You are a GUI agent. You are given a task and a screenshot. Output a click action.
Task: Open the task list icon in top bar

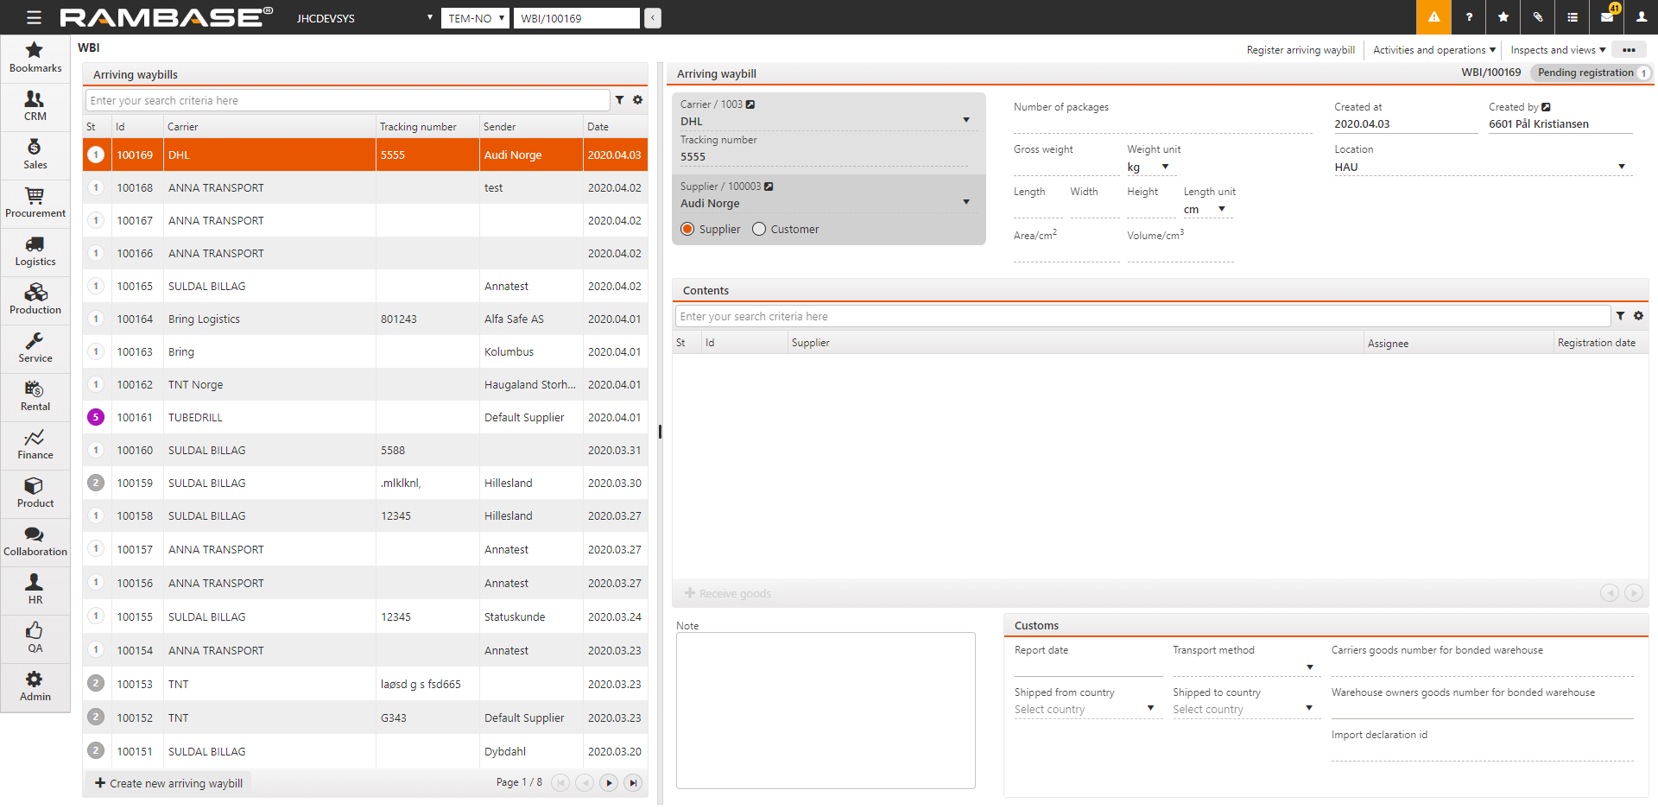pos(1573,17)
